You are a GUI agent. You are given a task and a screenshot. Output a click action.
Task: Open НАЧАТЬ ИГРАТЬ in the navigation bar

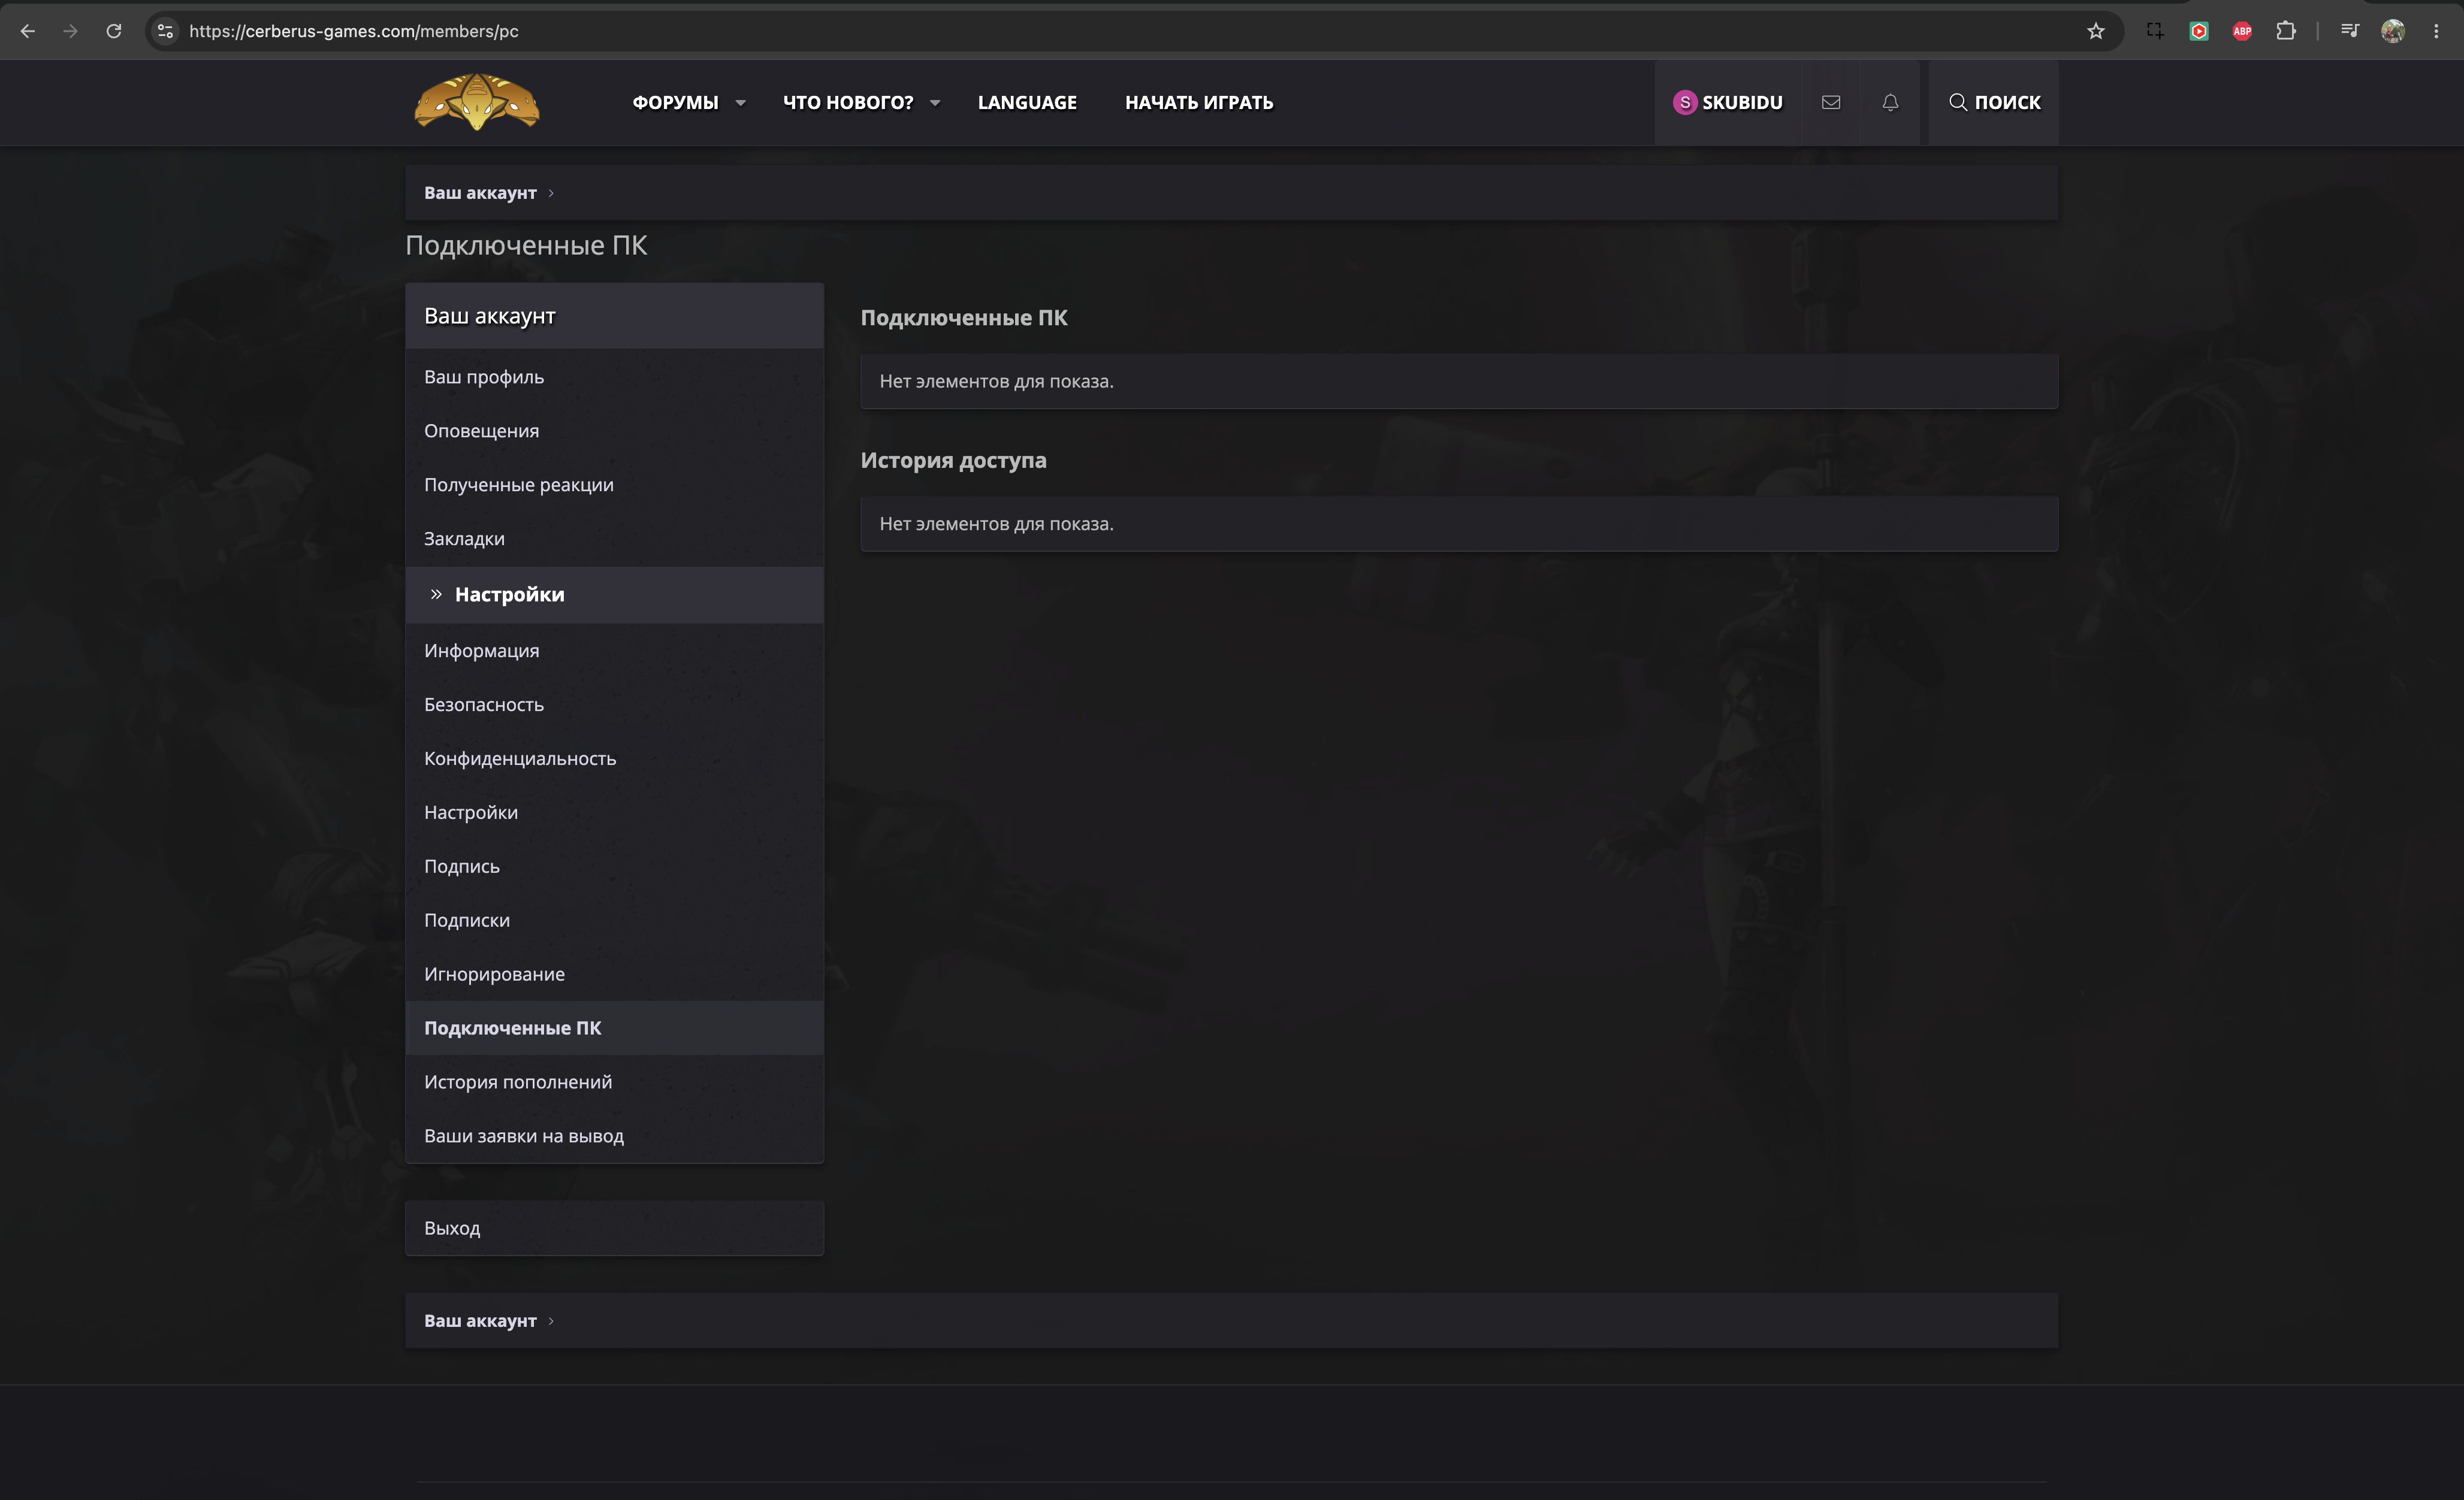point(1199,102)
